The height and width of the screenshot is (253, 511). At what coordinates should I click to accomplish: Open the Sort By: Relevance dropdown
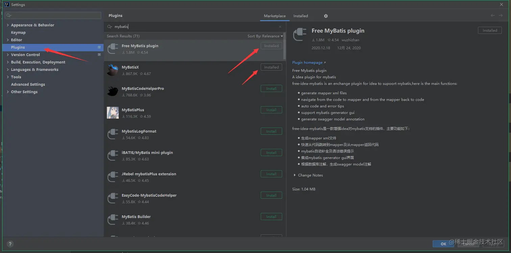pos(265,36)
